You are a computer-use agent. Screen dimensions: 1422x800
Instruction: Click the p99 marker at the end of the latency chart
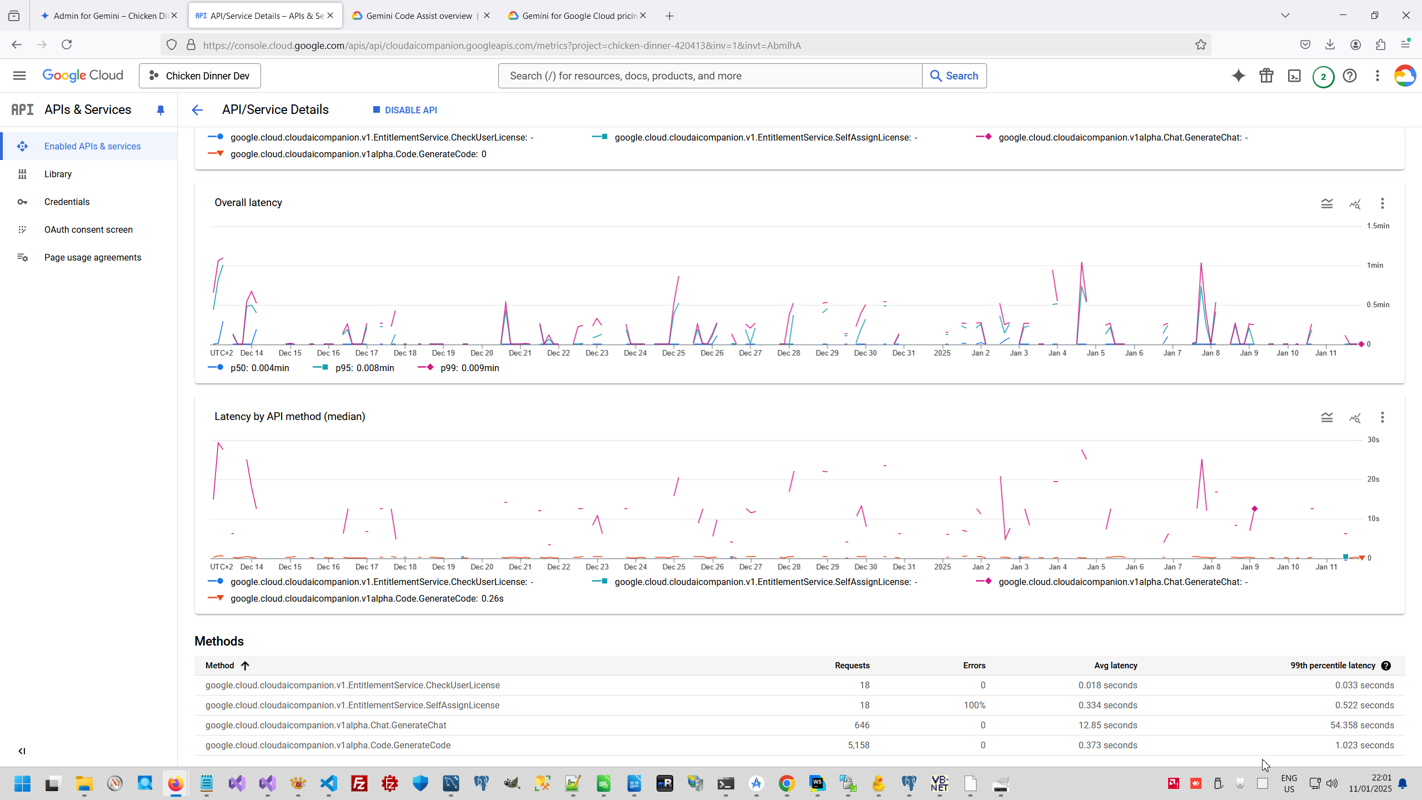1361,344
